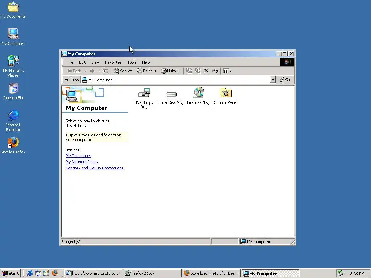Click the Back toolbar button
The image size is (371, 278).
click(74, 71)
